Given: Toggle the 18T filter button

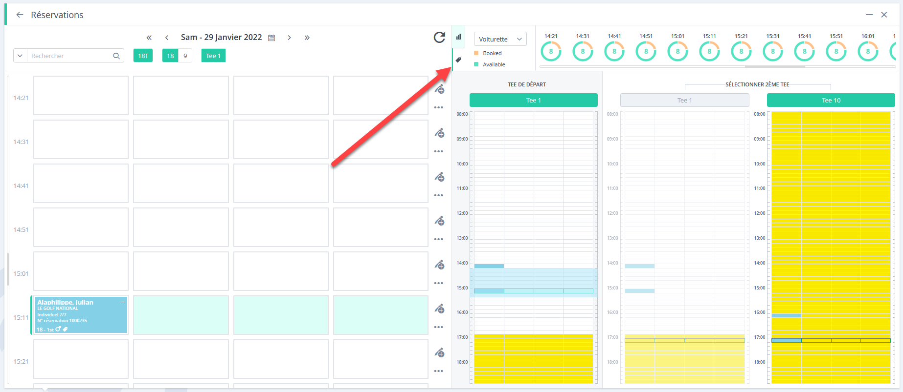Looking at the screenshot, I should coord(143,56).
